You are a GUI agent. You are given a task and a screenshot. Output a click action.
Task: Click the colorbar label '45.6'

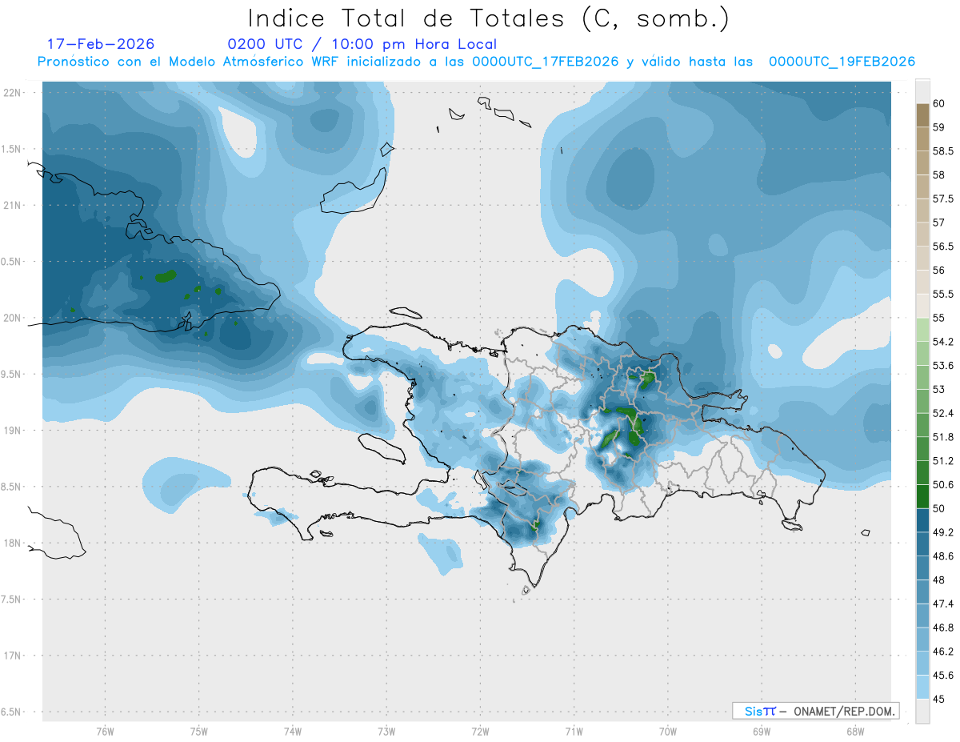point(943,675)
